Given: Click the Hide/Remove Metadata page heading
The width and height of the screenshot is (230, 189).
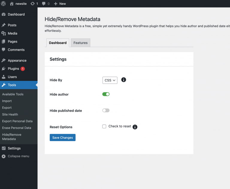Looking at the screenshot, I should 72,19.
